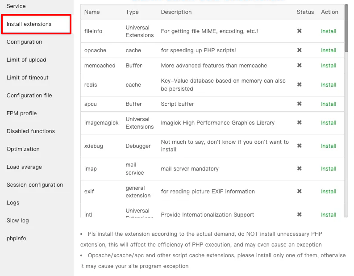
Task: Click the apcu status cross icon
Action: [300, 104]
